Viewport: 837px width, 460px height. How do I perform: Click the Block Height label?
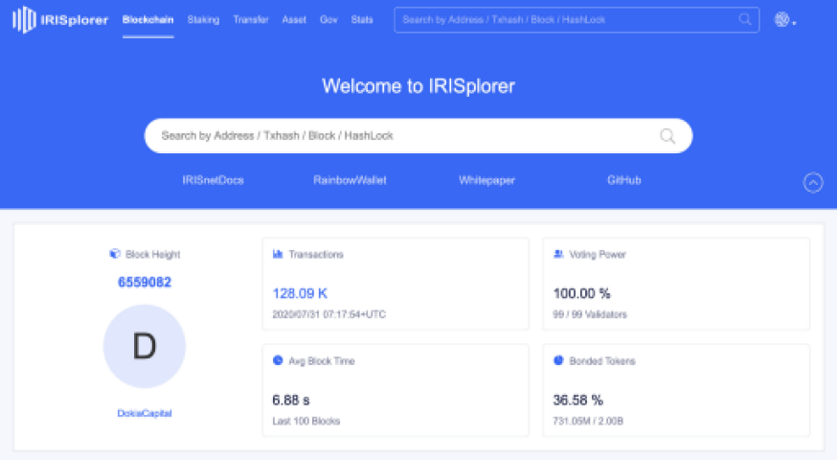coord(152,254)
